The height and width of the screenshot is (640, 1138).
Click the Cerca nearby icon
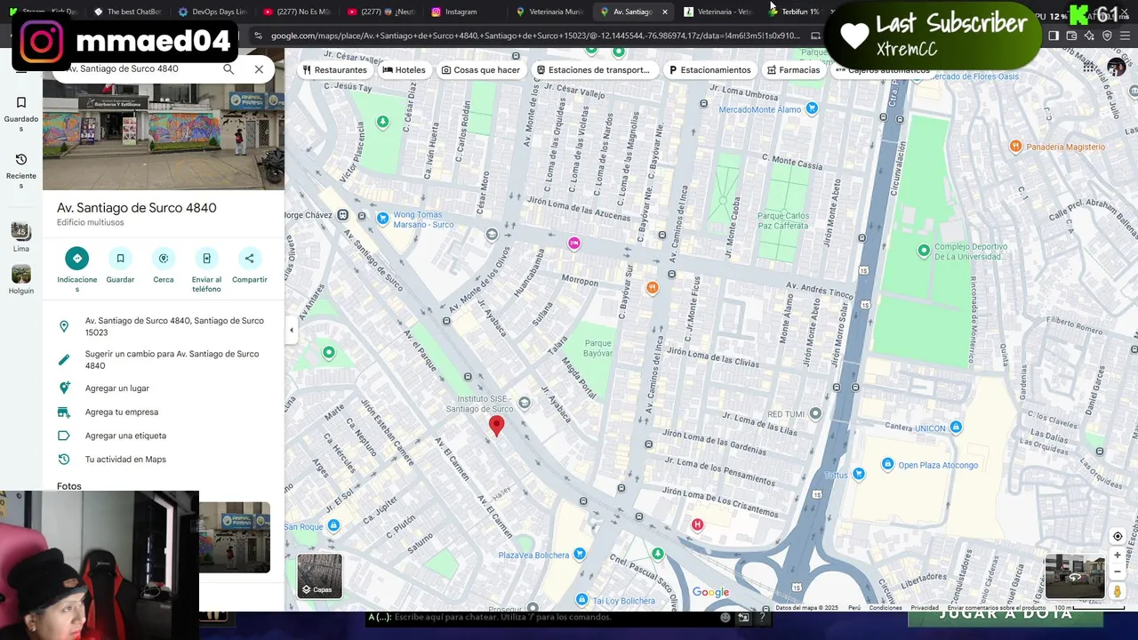coord(164,259)
